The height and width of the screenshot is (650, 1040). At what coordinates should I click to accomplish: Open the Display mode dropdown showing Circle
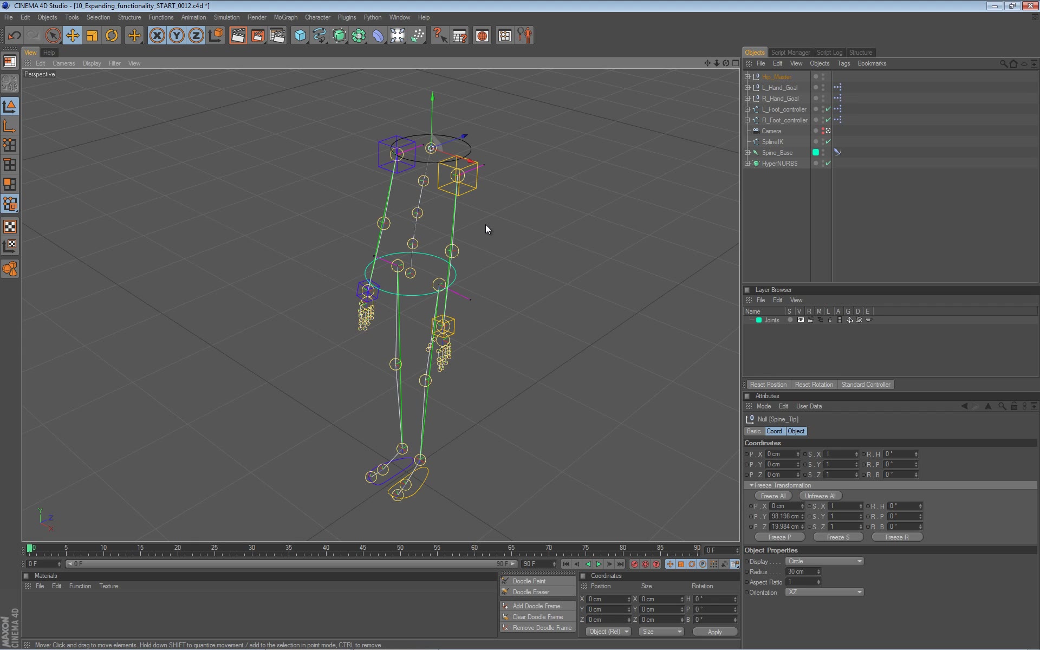pyautogui.click(x=823, y=561)
